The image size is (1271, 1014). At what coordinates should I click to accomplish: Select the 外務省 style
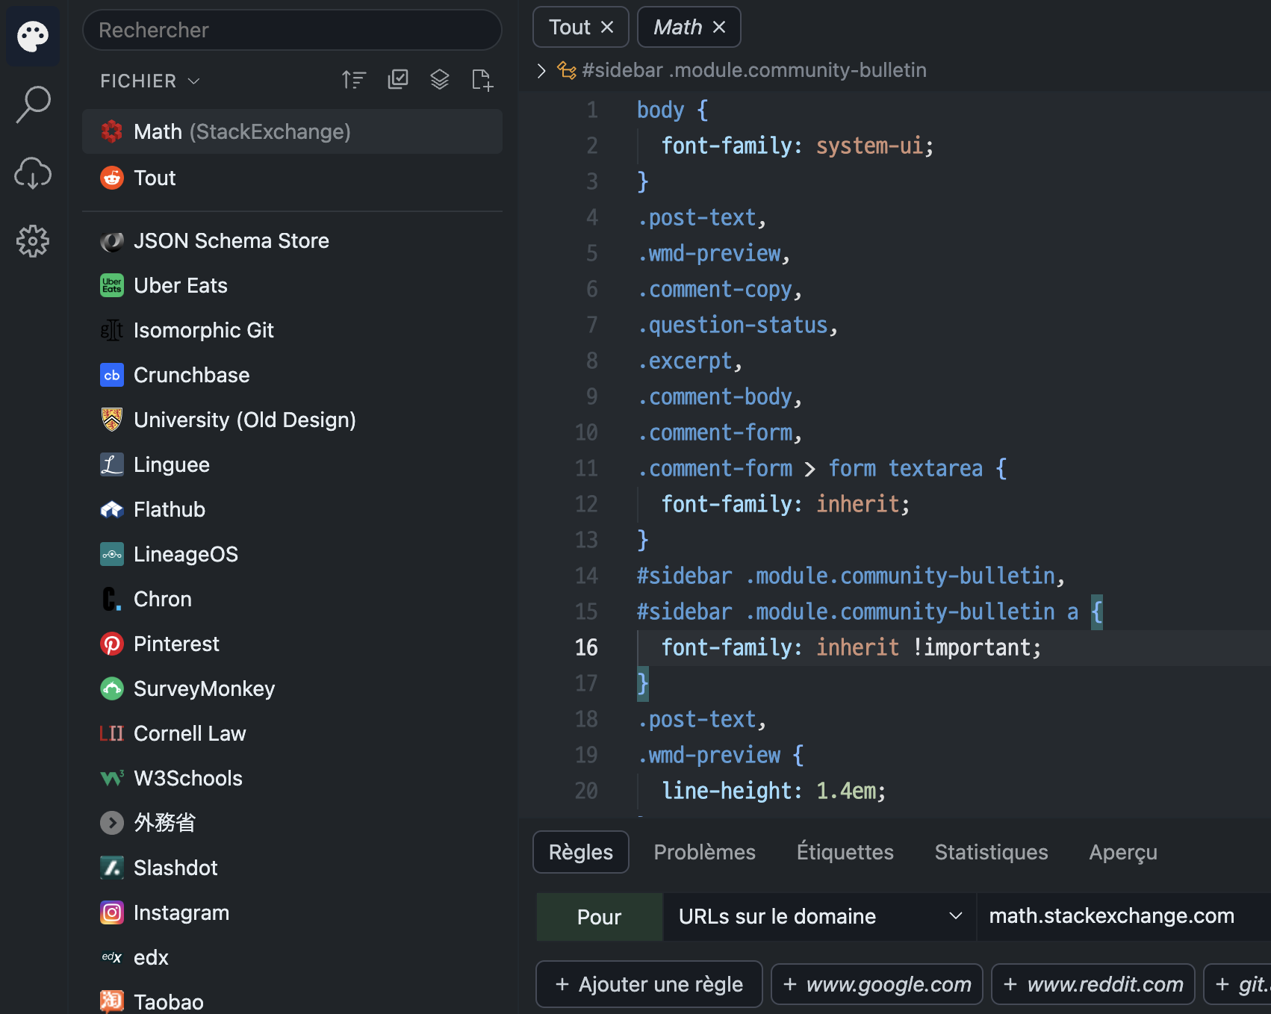tap(292, 823)
